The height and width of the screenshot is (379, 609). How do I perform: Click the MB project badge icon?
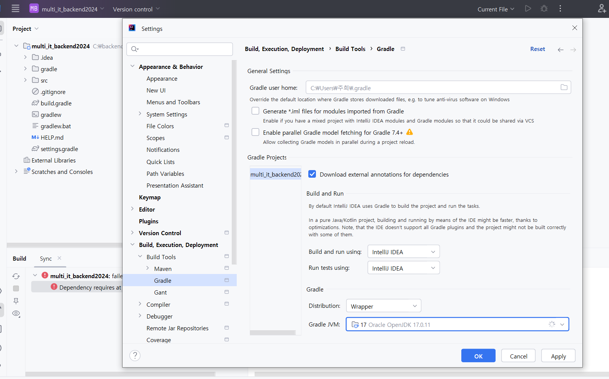pos(34,8)
